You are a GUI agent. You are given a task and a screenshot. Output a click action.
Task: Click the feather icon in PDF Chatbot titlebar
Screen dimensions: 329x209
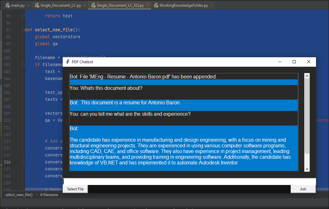[x=67, y=62]
